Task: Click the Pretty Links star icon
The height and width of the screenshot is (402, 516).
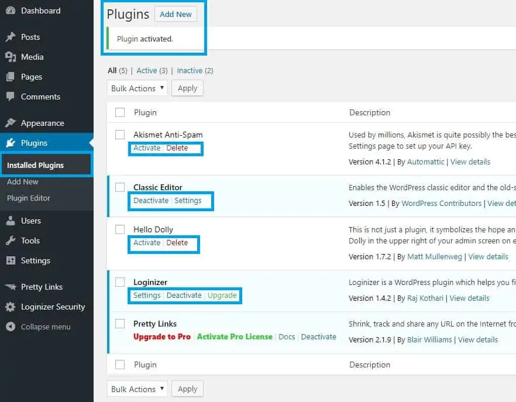Action: [x=11, y=287]
